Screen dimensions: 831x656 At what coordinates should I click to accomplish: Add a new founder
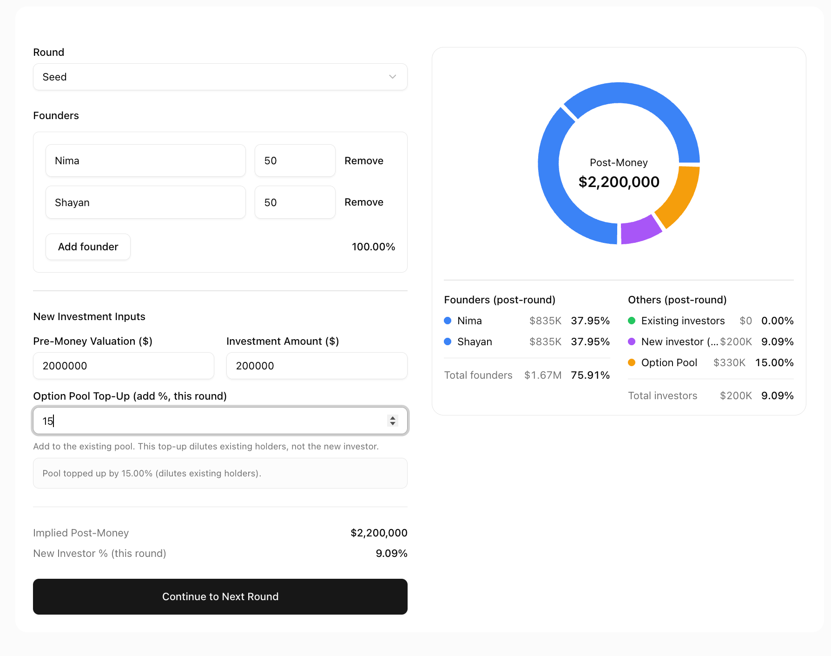point(88,247)
